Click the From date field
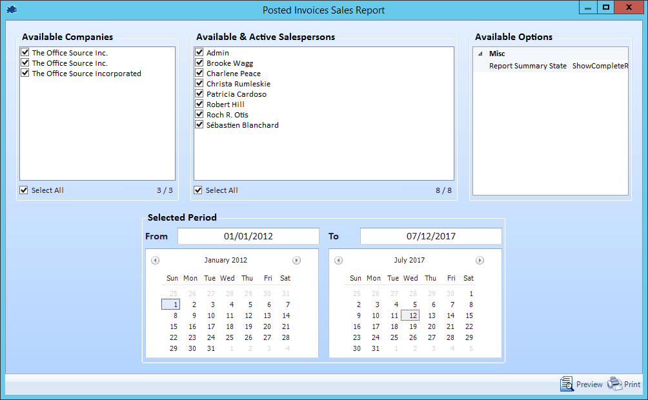Image resolution: width=648 pixels, height=400 pixels. [x=248, y=236]
